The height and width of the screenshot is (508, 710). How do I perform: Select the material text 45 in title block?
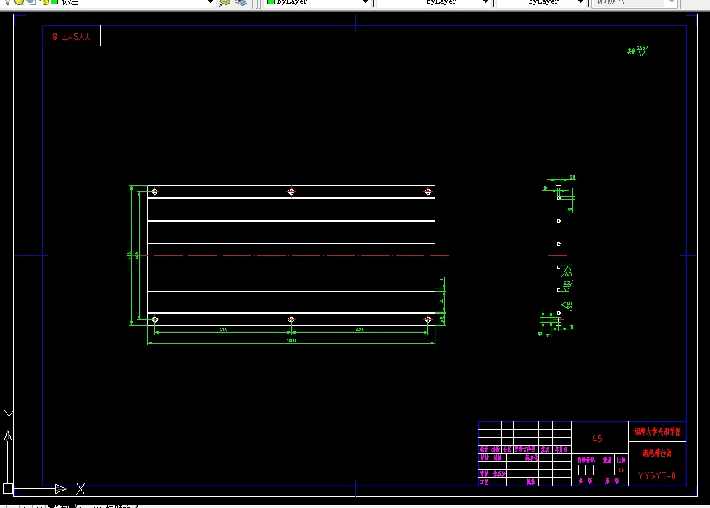coord(597,439)
